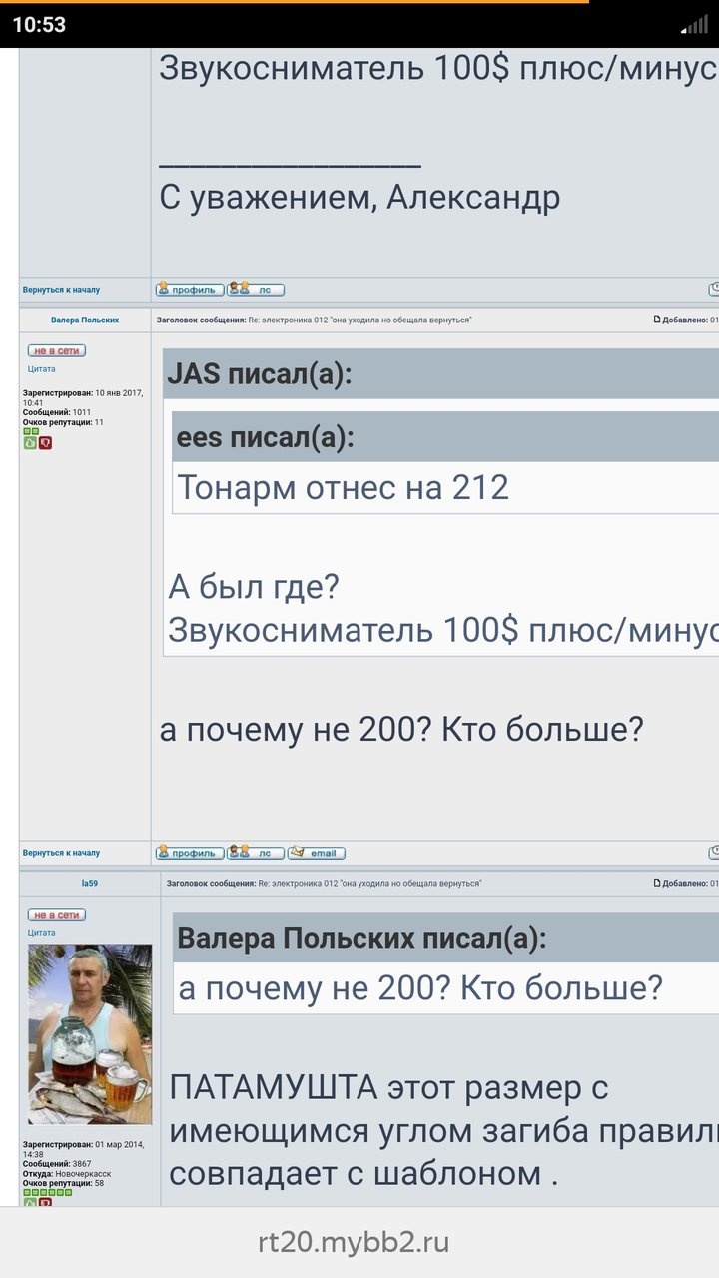Image resolution: width=719 pixels, height=1278 pixels.
Task: Click quoted 'а почему не 200?' in la59's post
Action: (420, 989)
